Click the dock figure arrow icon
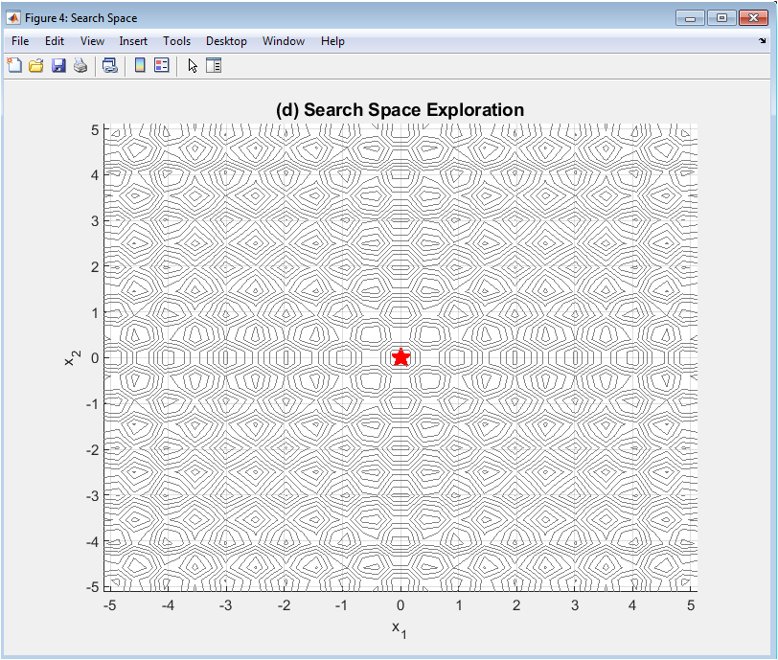Screen dimensions: 778x660 [762, 40]
